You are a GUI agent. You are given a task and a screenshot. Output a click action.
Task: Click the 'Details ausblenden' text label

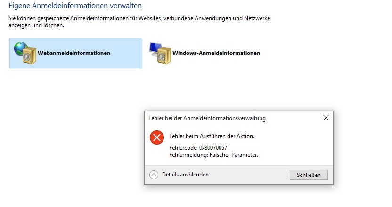coord(185,175)
